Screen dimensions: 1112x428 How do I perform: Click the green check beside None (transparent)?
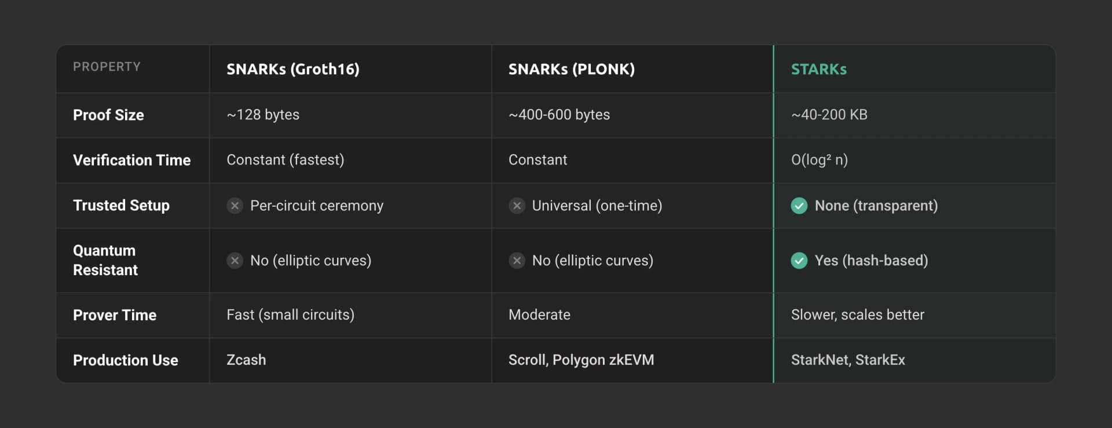point(799,206)
